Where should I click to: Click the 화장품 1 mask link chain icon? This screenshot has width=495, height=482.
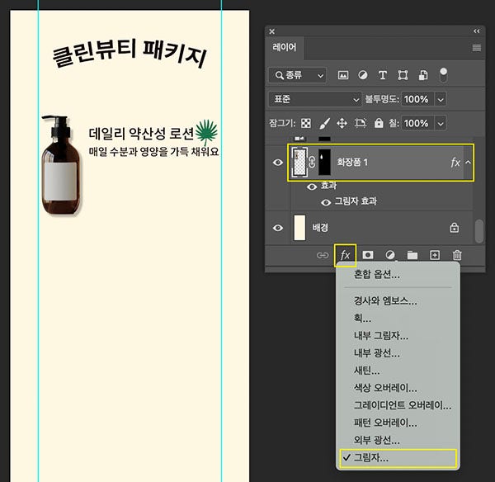pyautogui.click(x=312, y=163)
